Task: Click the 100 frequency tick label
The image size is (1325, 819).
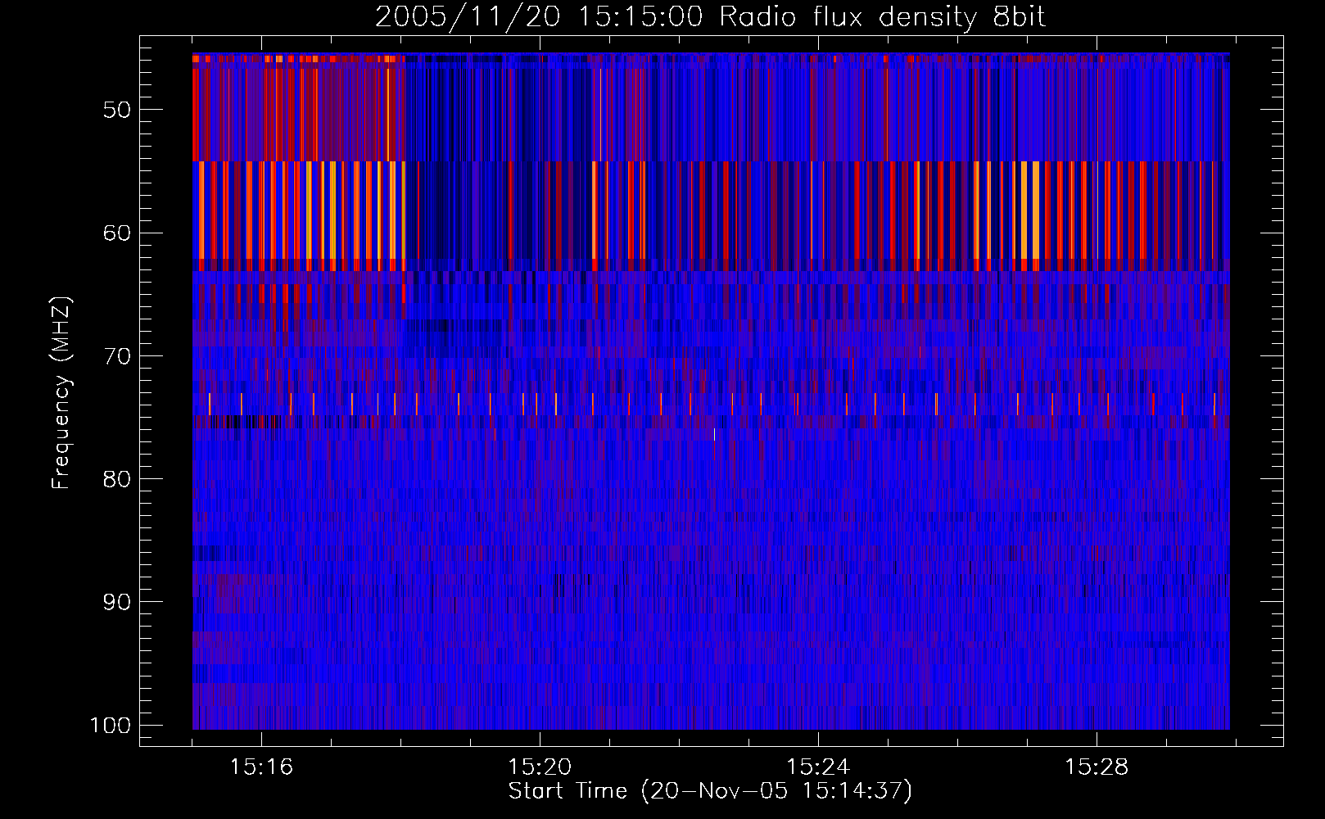Action: (x=110, y=726)
